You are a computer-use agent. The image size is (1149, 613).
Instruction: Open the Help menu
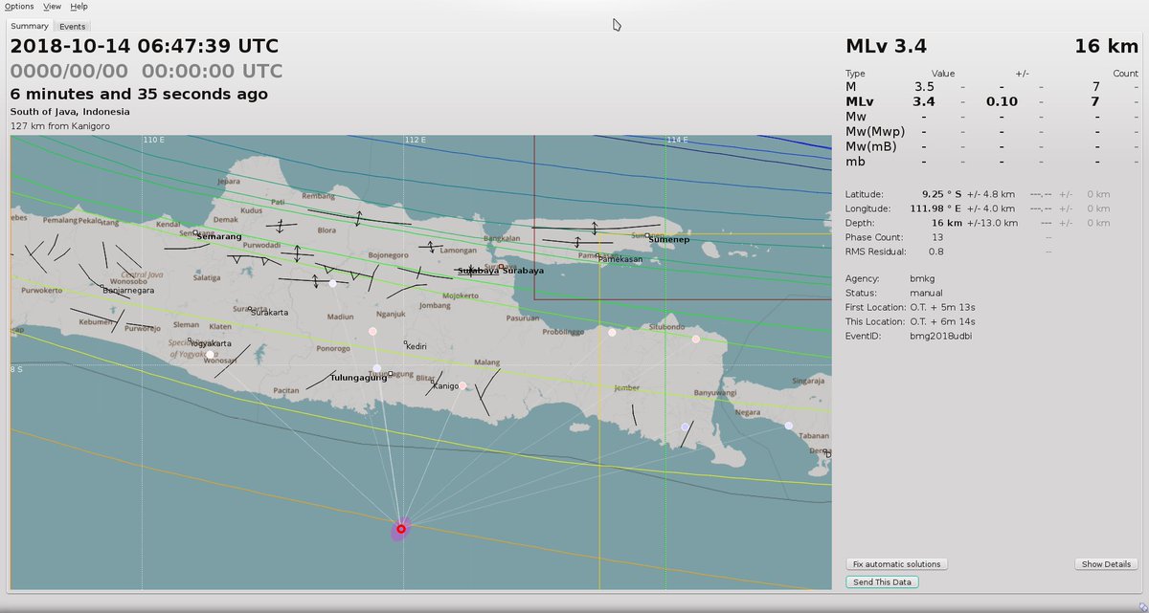tap(79, 7)
